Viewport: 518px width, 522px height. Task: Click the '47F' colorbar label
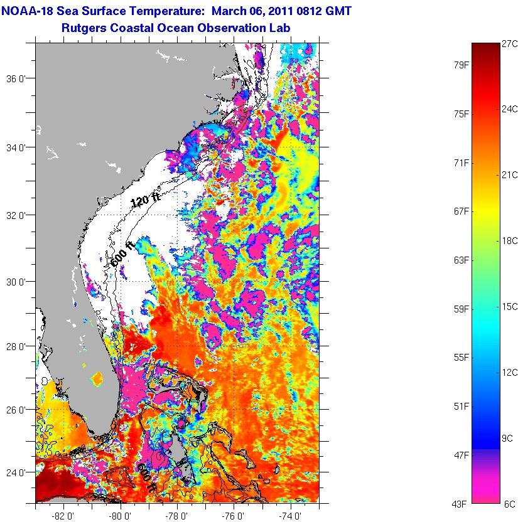coord(461,455)
